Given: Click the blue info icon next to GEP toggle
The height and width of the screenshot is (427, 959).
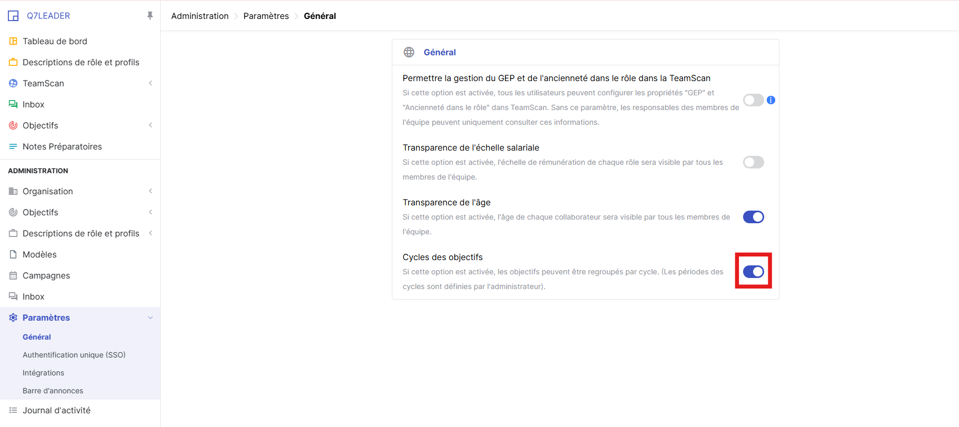Looking at the screenshot, I should point(771,100).
